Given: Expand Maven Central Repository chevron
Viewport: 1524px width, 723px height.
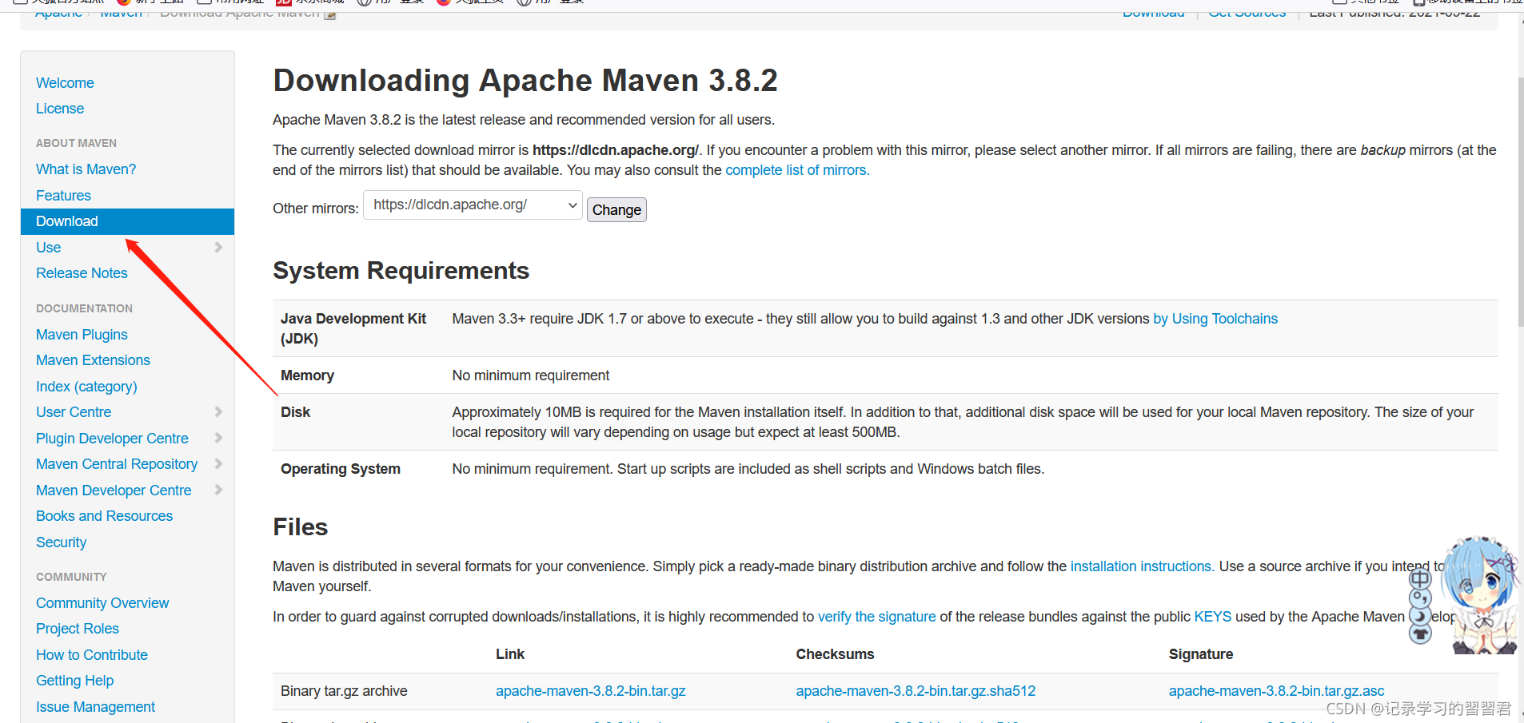Looking at the screenshot, I should [218, 464].
